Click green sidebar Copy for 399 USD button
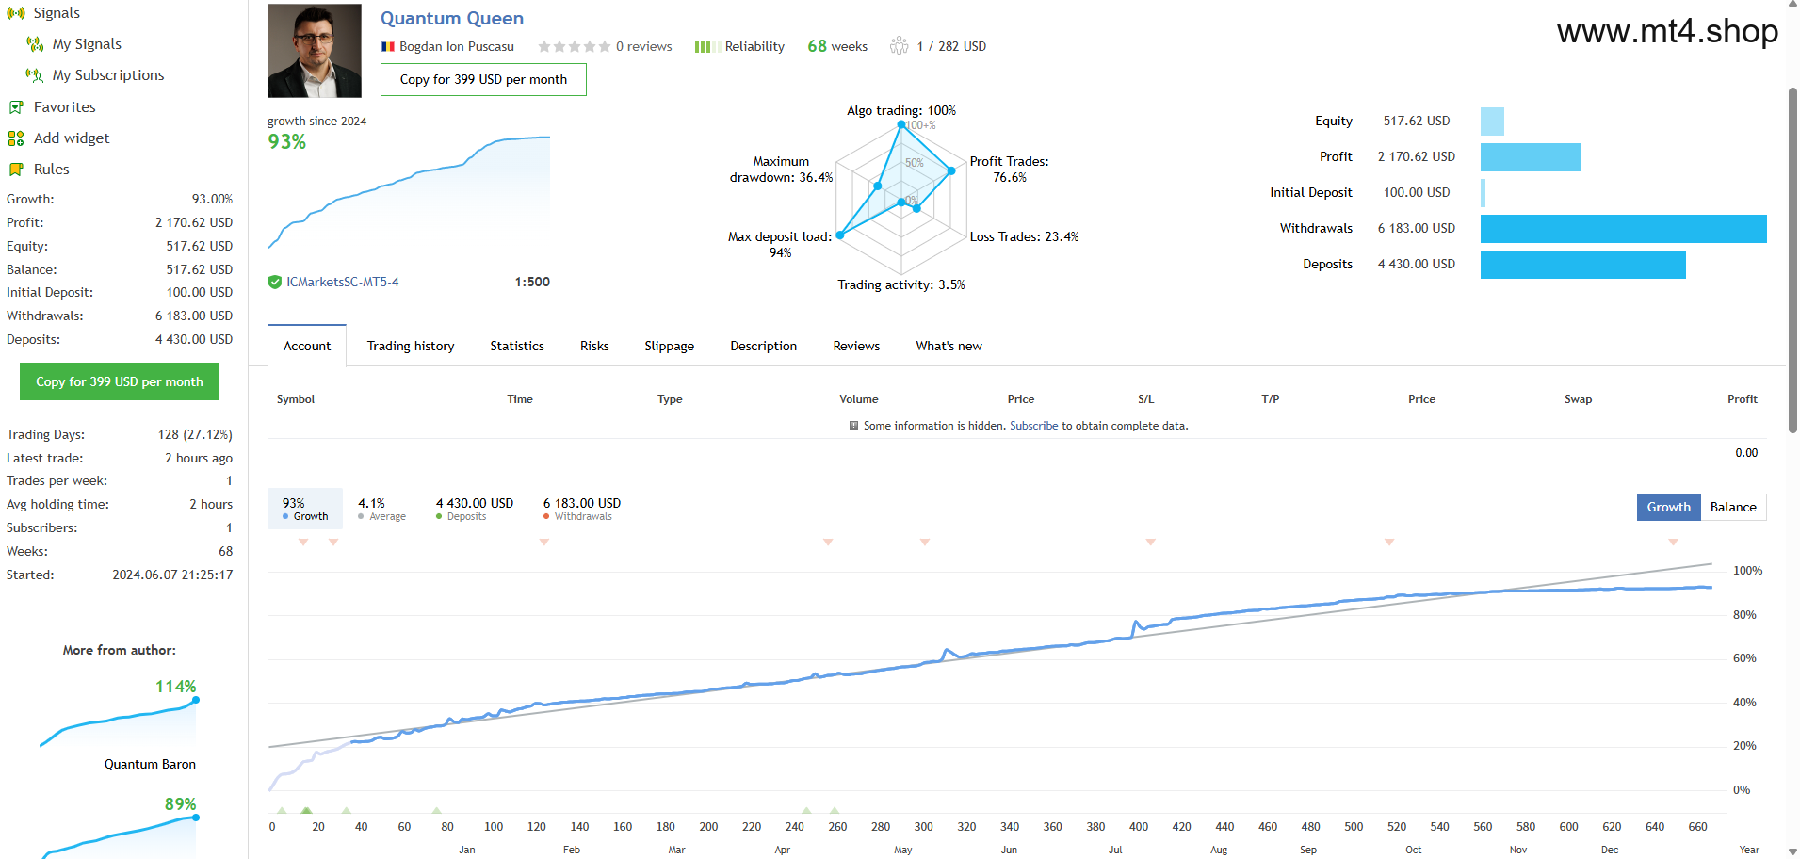Screen dimensions: 1800x859 point(120,381)
